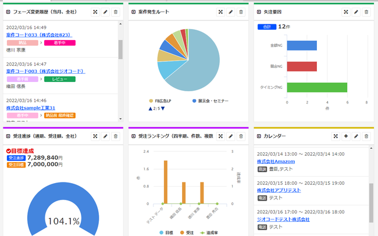Collapse the フェーズ変更履歴 panel

point(6,12)
